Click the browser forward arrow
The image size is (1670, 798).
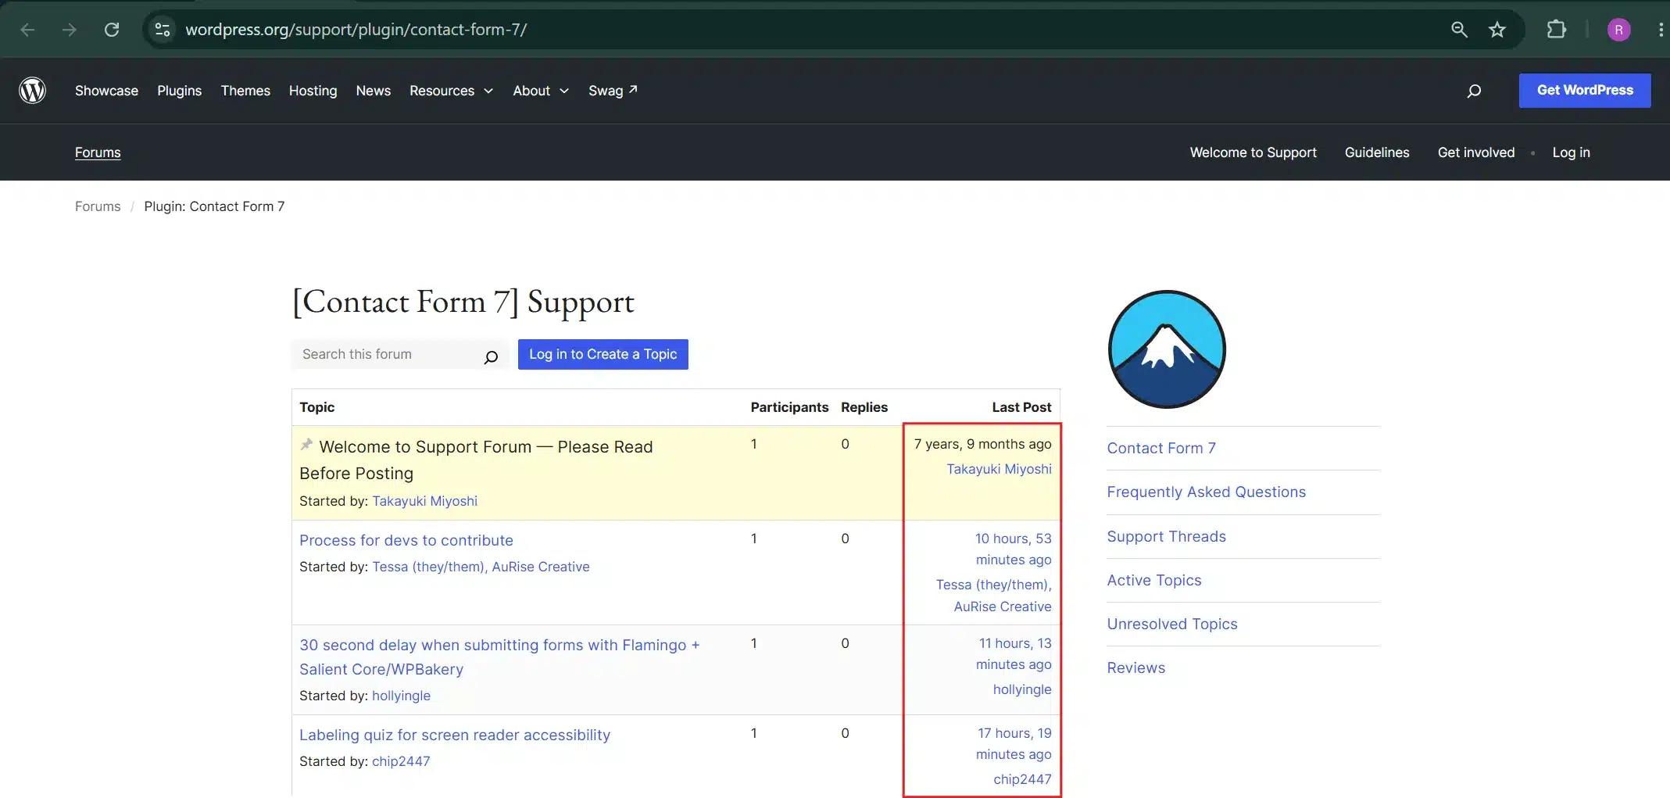tap(70, 30)
